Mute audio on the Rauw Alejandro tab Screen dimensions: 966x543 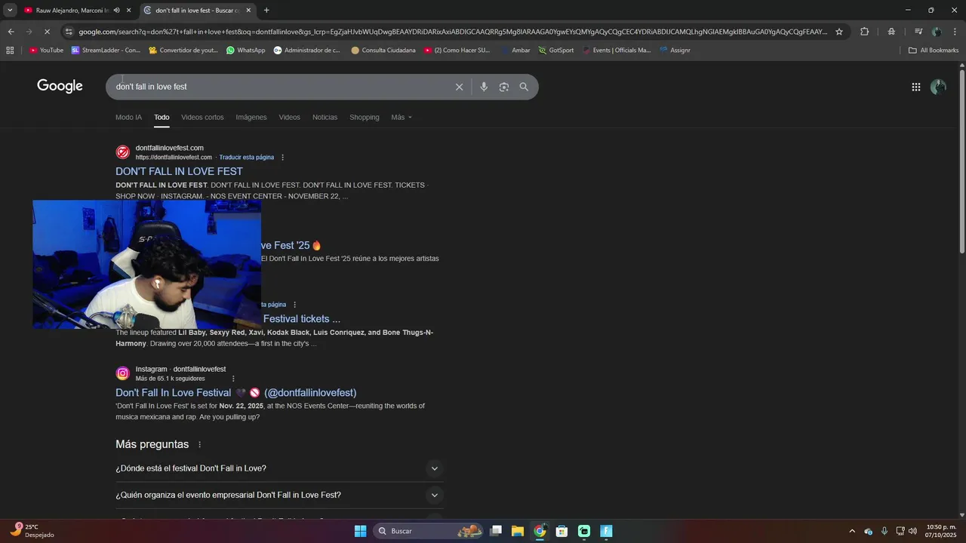pyautogui.click(x=116, y=11)
